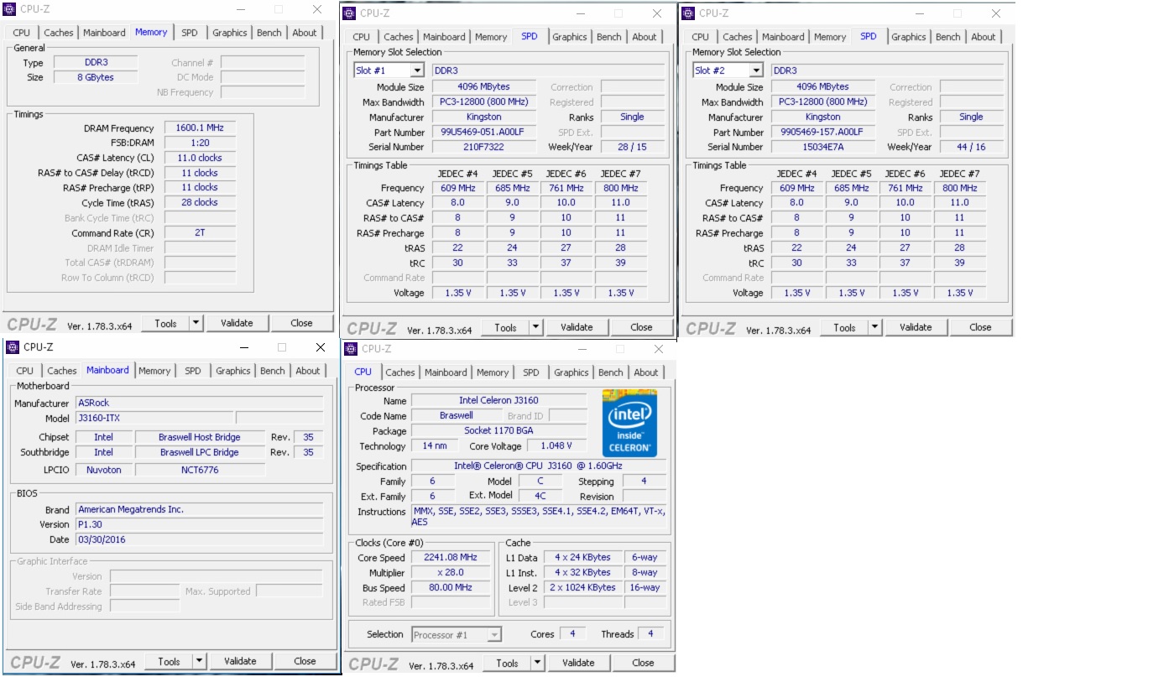Click BIOS date 03/30/2016 field

pos(199,539)
